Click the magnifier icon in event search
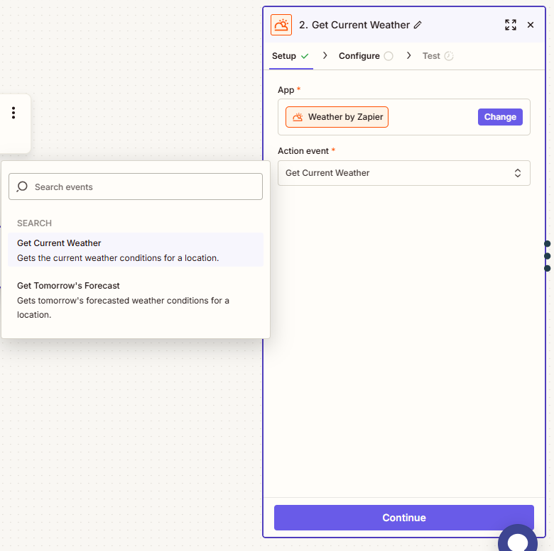 [x=22, y=187]
